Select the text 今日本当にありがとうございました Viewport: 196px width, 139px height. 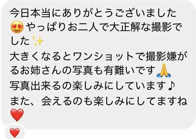point(93,13)
